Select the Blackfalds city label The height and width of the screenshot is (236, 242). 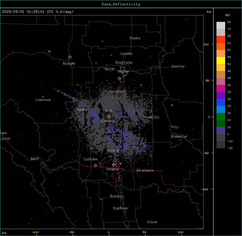[x=124, y=63]
